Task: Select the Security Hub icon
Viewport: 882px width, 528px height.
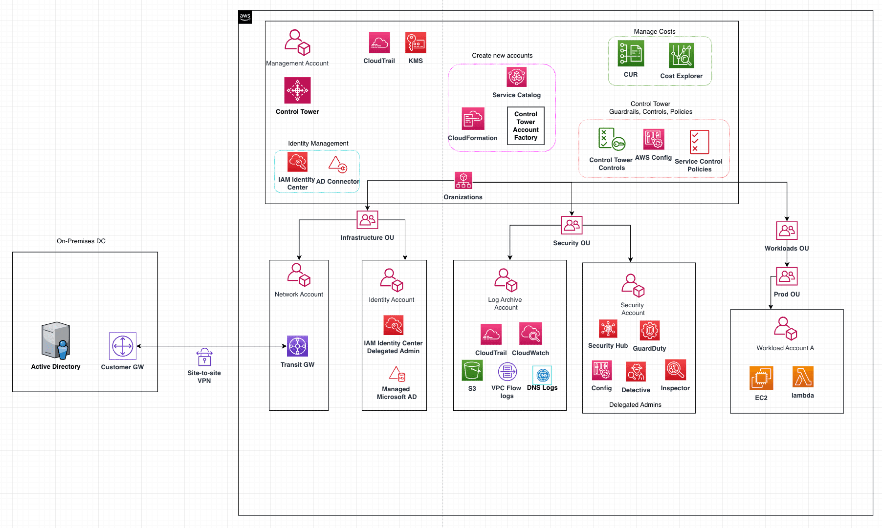Action: coord(608,329)
